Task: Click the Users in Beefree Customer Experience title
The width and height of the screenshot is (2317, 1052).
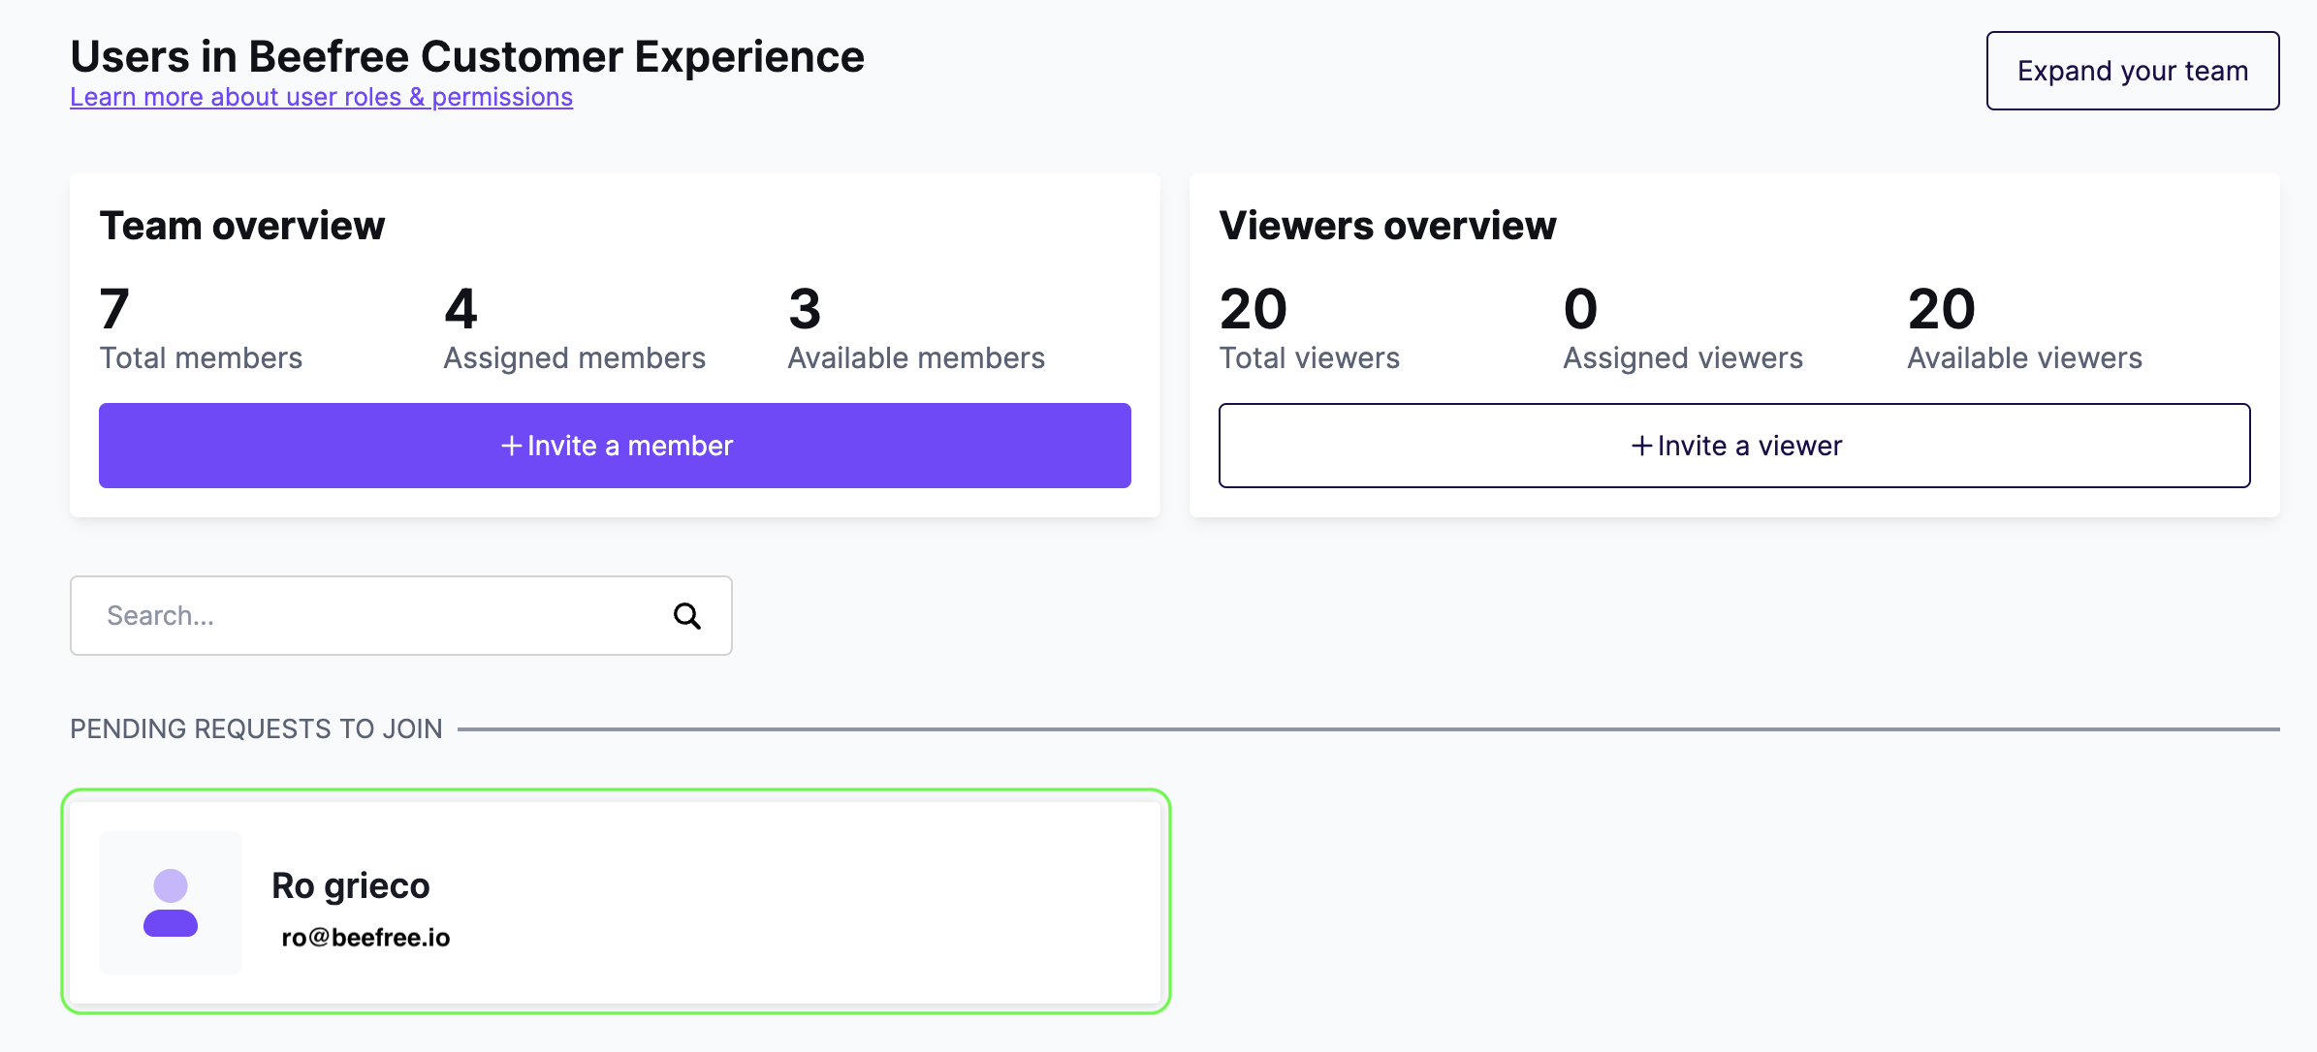Action: pos(467,56)
